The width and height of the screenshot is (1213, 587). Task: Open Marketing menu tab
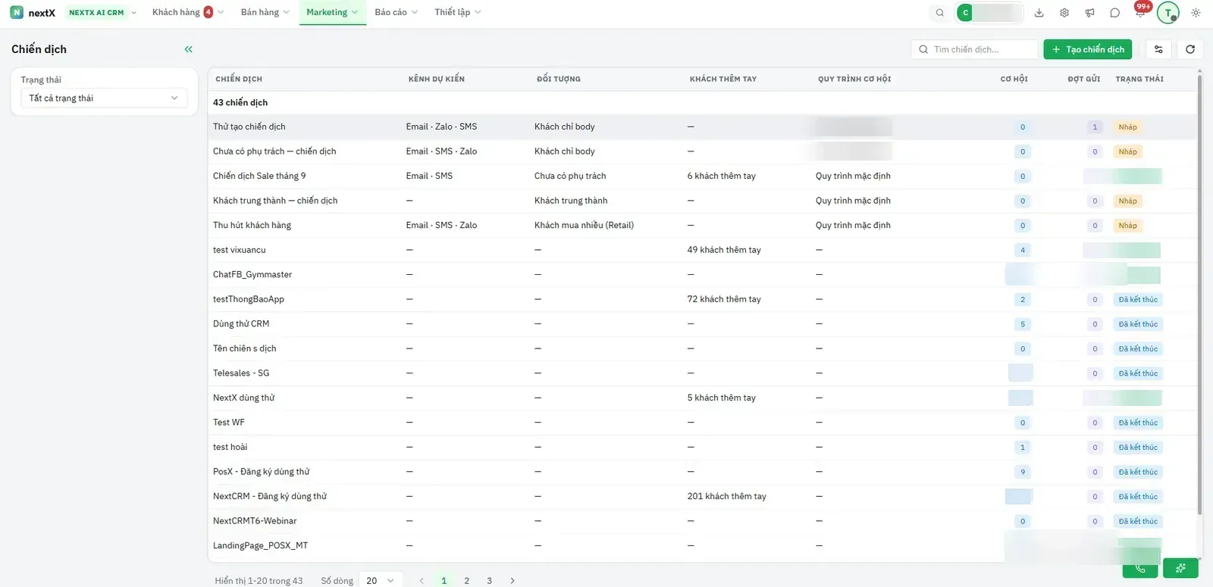332,12
